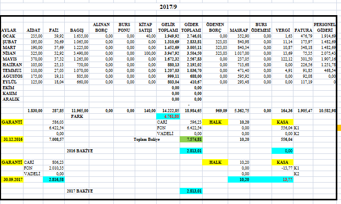Select the lower yellow KASA cell
Screen dimensions: 341x204
point(283,162)
